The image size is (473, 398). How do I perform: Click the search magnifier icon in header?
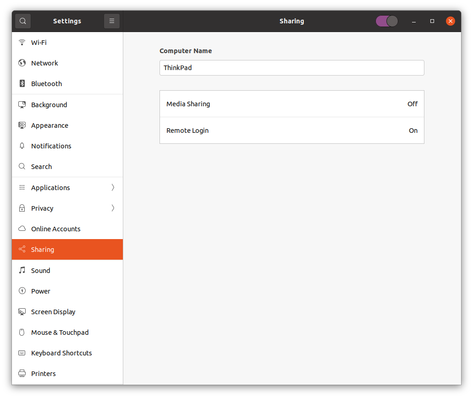point(23,21)
